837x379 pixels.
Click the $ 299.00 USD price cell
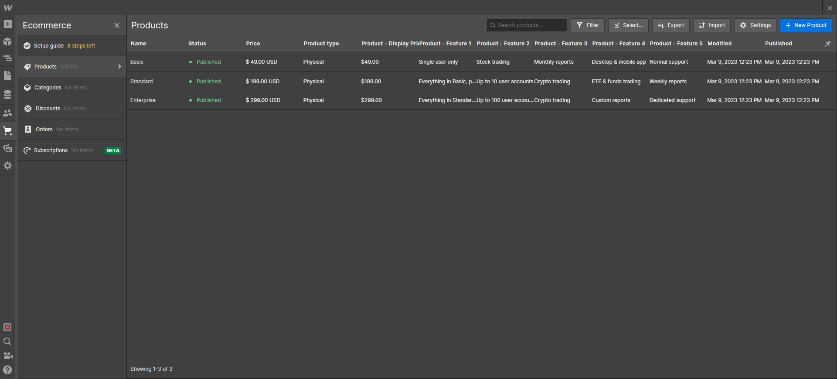tap(263, 100)
